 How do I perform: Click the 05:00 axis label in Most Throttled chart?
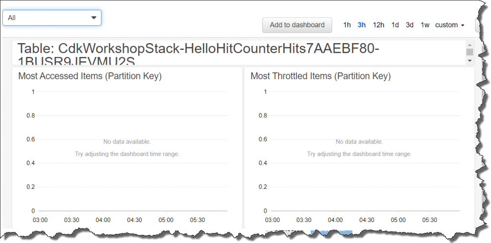(398, 220)
